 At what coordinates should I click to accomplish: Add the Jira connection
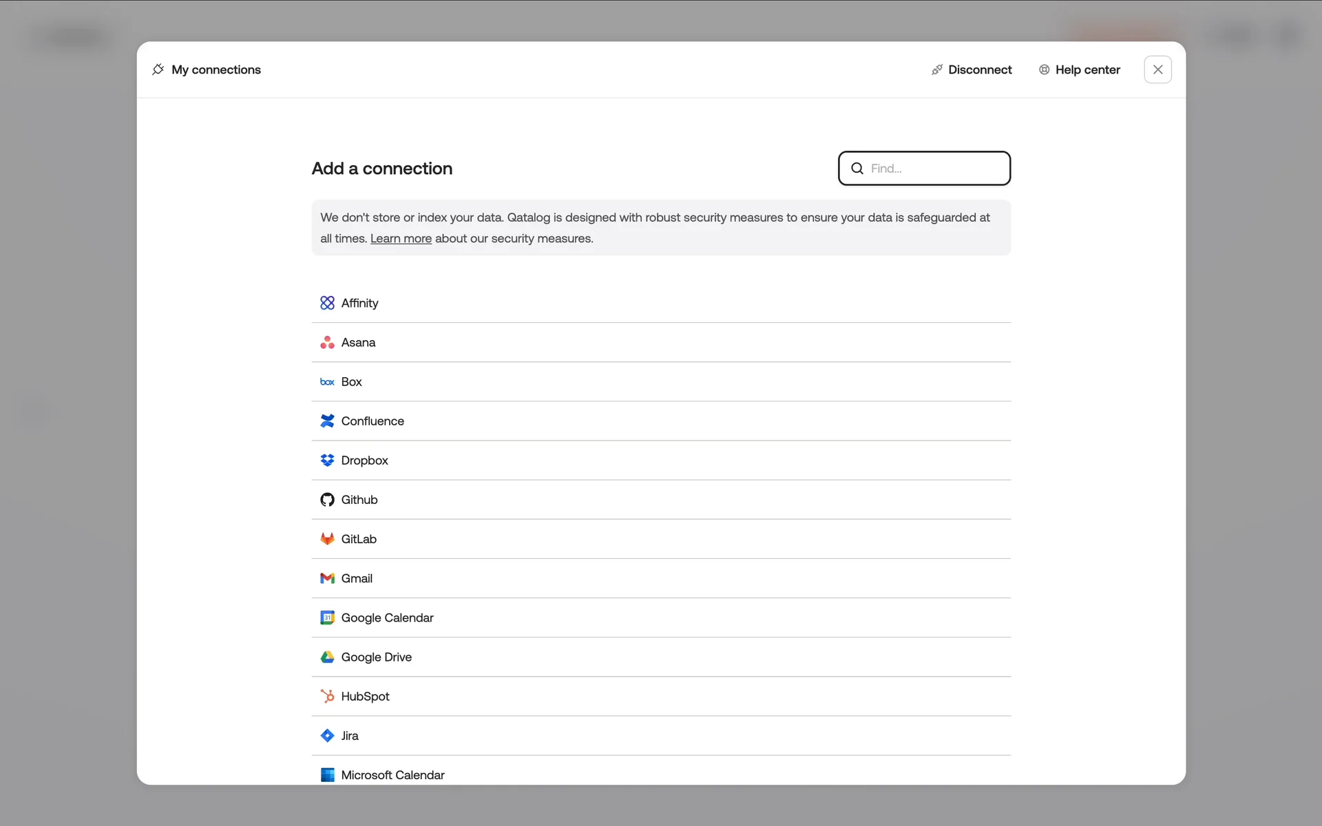coord(350,735)
